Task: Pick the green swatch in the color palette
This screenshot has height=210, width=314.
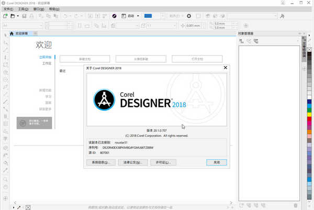Action: click(x=309, y=110)
